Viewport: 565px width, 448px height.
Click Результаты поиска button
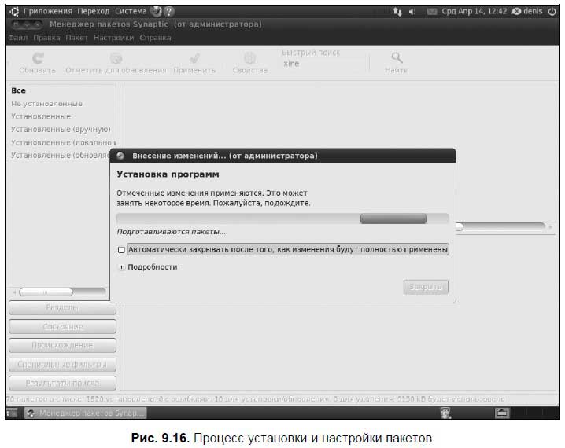[62, 384]
